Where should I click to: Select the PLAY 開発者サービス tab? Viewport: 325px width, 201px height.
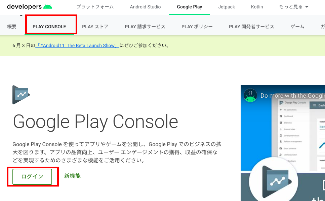click(x=251, y=27)
